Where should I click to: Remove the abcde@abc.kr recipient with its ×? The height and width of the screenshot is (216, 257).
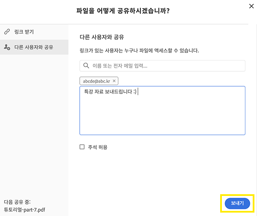coord(114,81)
